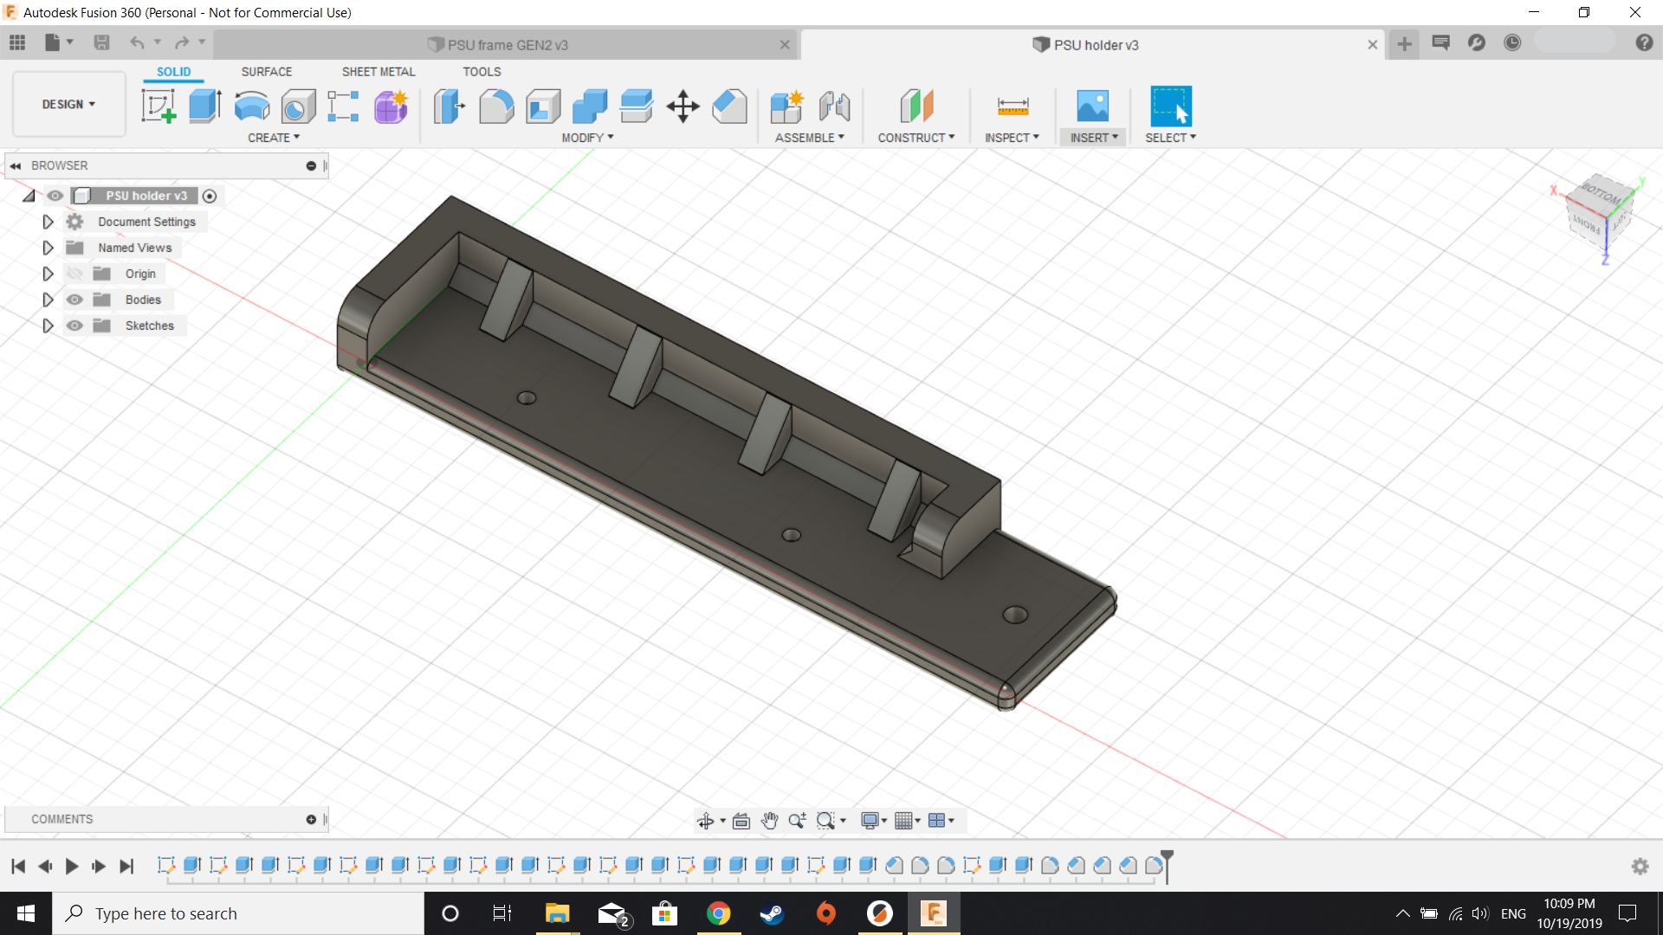Click the Redo arrow

click(182, 42)
